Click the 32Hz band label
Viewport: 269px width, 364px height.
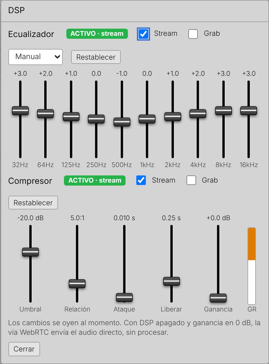(20, 165)
